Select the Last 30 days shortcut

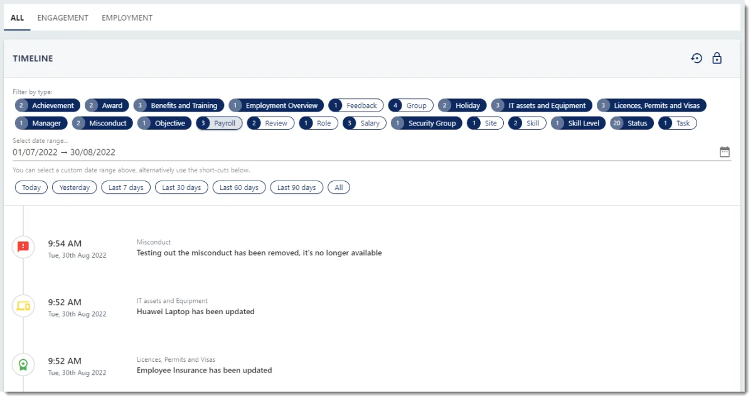point(181,187)
